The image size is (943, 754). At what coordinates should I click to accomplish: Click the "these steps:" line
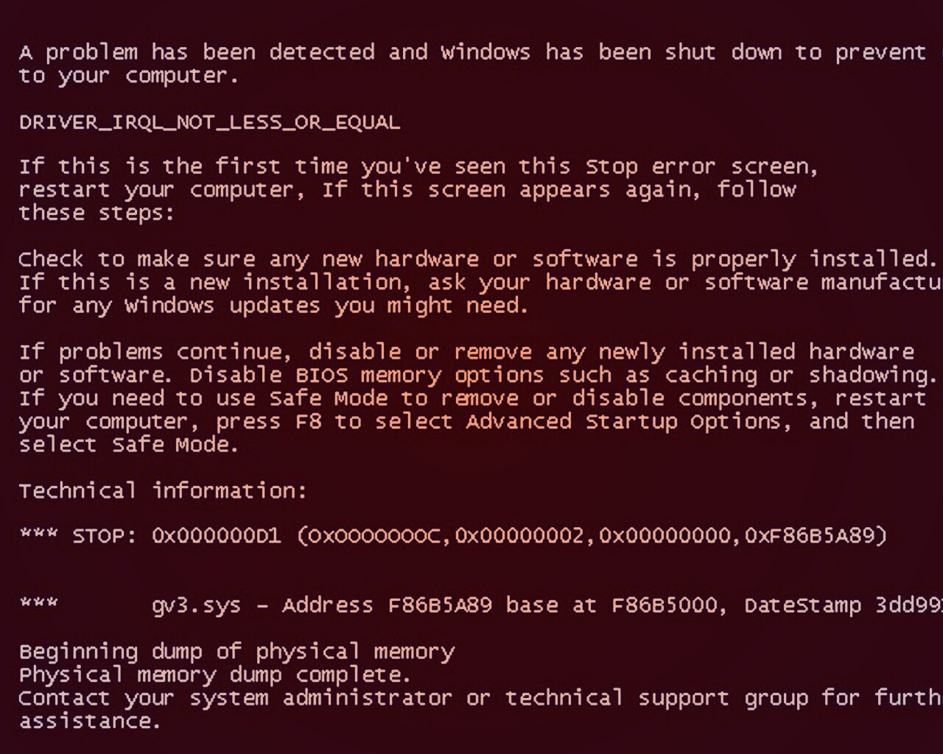(97, 214)
